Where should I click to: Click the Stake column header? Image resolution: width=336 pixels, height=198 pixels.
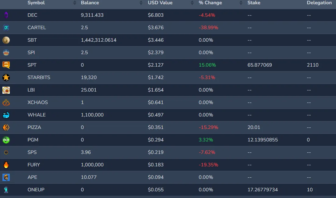[254, 3]
